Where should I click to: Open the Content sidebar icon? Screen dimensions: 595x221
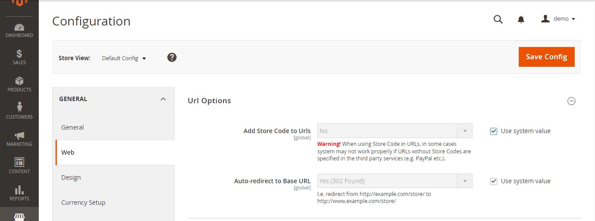tap(19, 166)
